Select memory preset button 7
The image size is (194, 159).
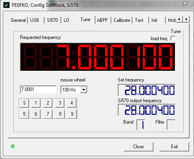48,114
